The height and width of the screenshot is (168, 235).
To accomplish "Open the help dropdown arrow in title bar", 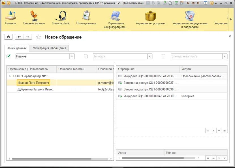I will 216,3.
